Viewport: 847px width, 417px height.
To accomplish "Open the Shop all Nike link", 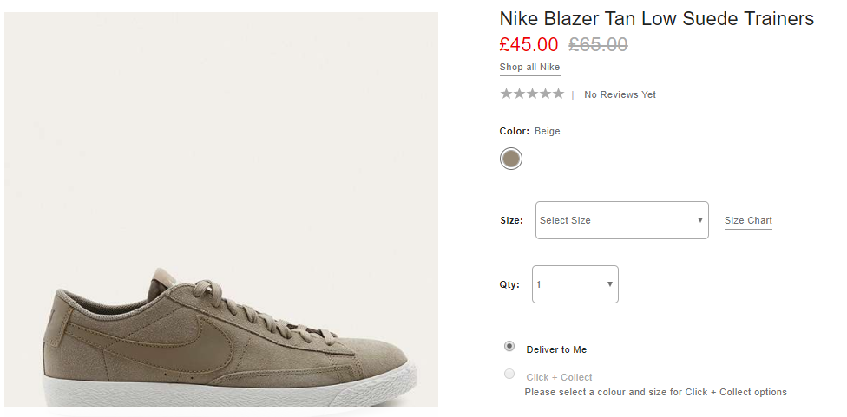I will pos(529,68).
